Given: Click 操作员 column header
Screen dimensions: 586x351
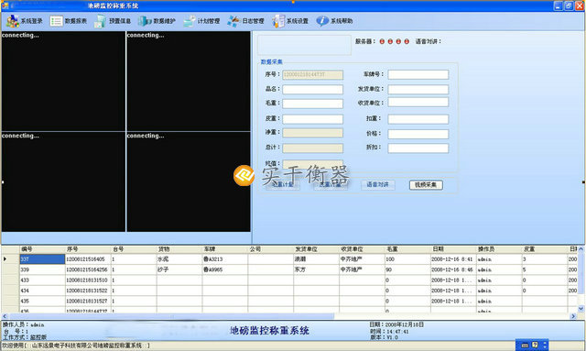Looking at the screenshot, I should click(499, 249).
